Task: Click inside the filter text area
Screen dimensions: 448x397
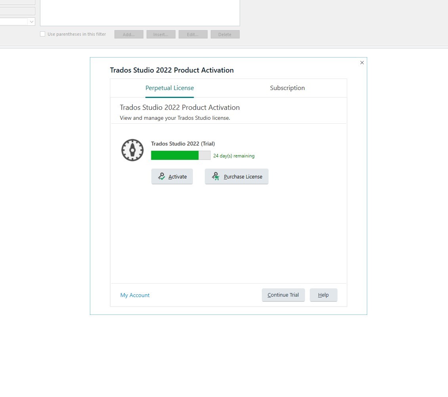Action: coord(139,13)
